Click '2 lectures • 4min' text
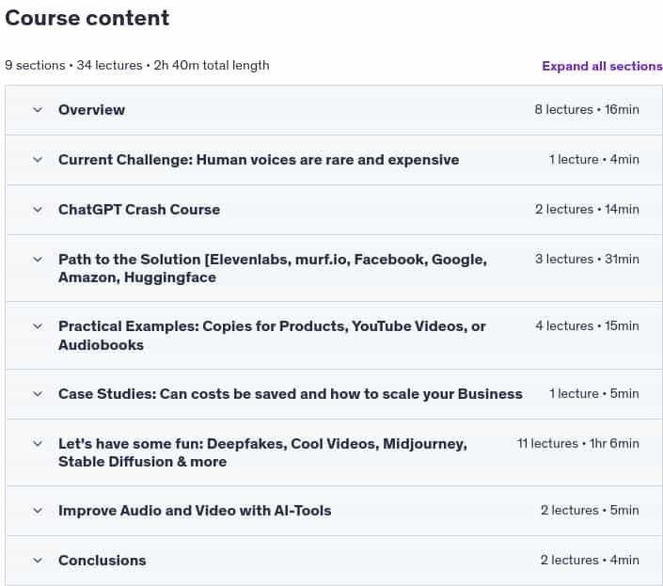The height and width of the screenshot is (586, 663). [x=590, y=560]
